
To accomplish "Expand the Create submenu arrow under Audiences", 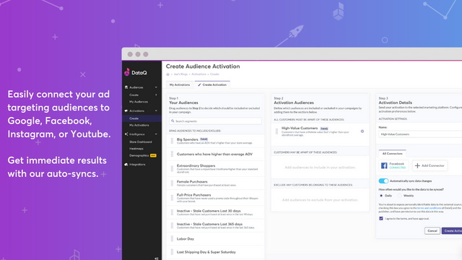I will [x=156, y=95].
